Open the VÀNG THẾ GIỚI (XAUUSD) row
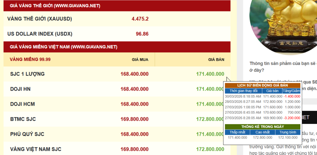 pyautogui.click(x=40, y=19)
